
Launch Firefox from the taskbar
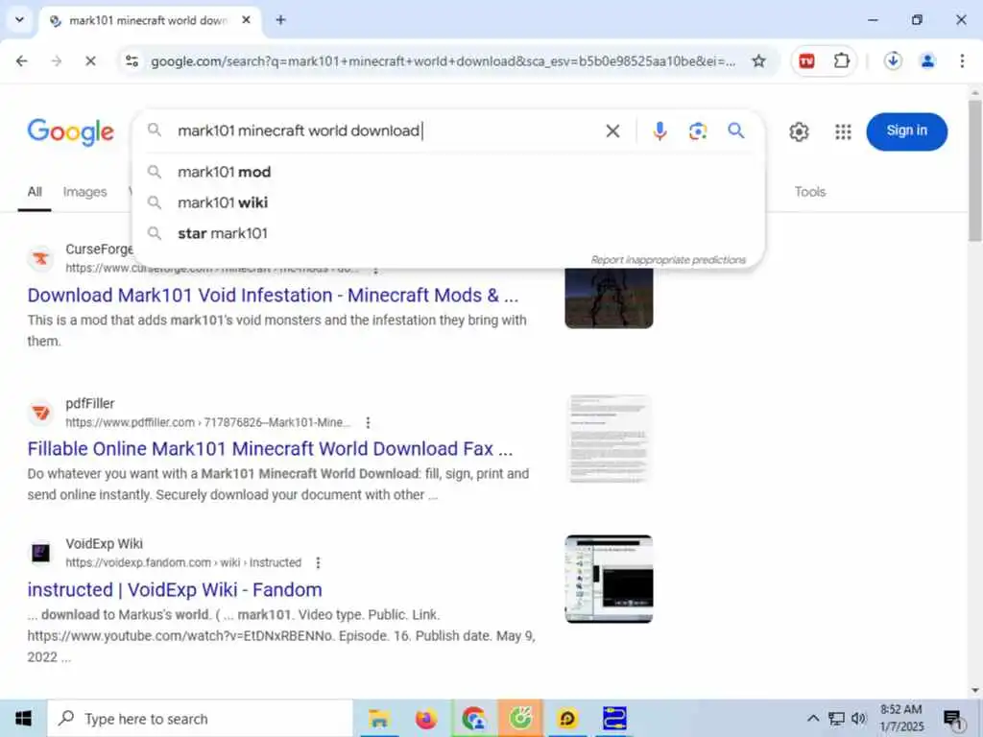(x=426, y=718)
